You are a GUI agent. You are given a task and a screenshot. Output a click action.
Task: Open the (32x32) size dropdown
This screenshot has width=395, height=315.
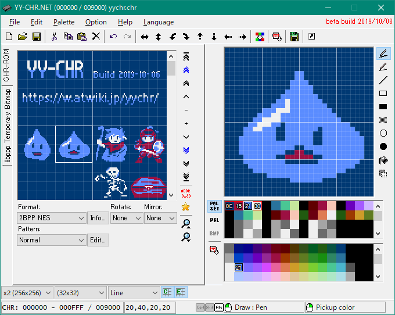[x=80, y=293]
